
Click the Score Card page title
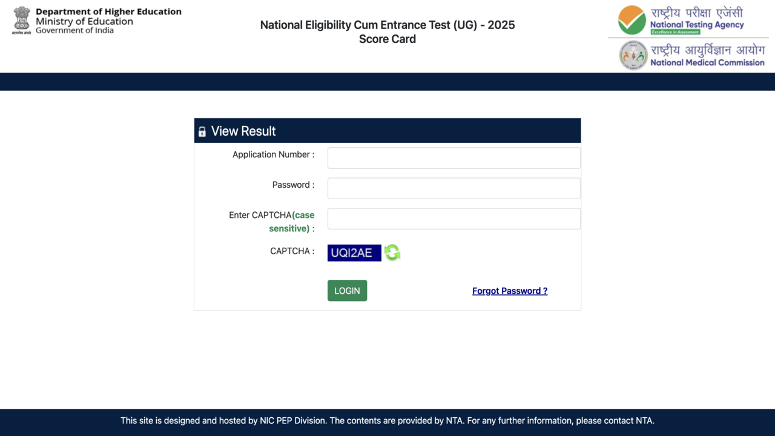click(387, 39)
